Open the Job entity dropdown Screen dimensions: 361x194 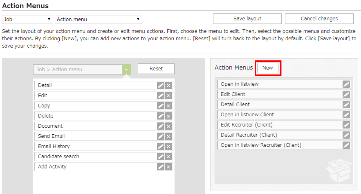[27, 19]
